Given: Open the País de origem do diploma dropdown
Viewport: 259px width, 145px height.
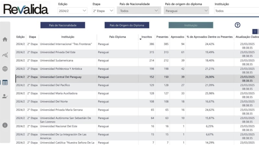Looking at the screenshot, I should [x=186, y=11].
